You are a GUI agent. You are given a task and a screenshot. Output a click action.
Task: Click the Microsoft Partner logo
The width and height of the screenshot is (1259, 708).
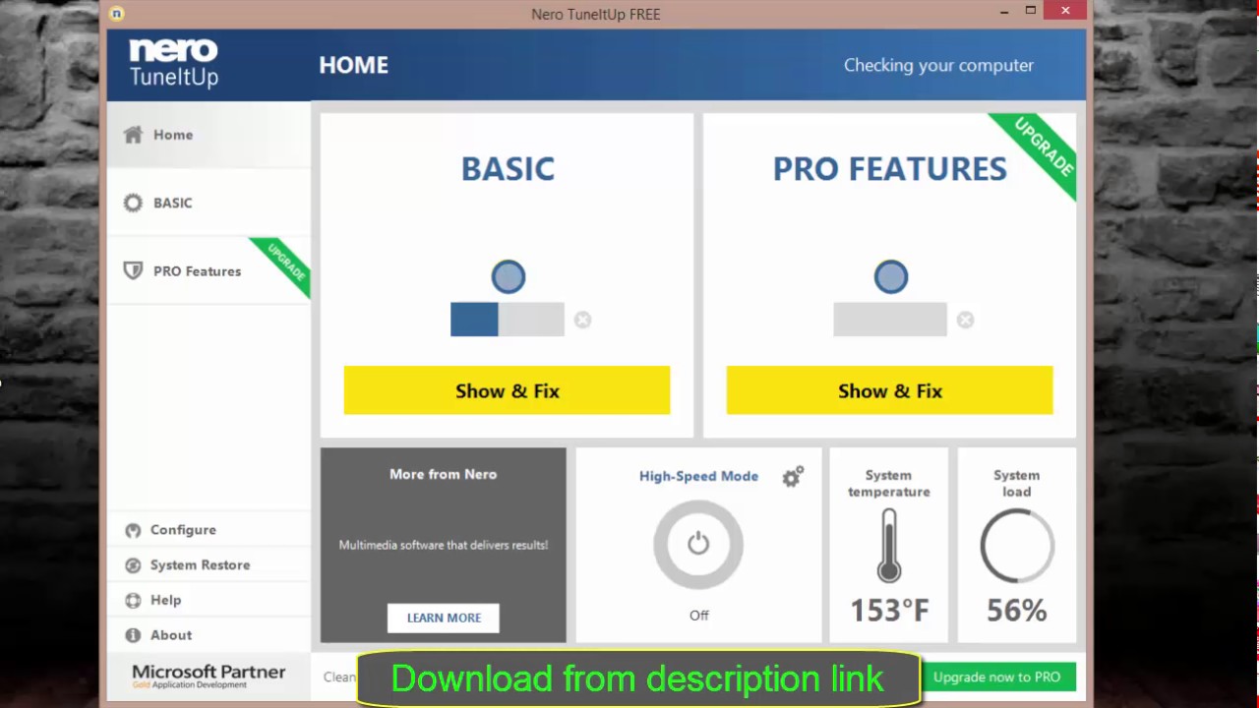[209, 676]
